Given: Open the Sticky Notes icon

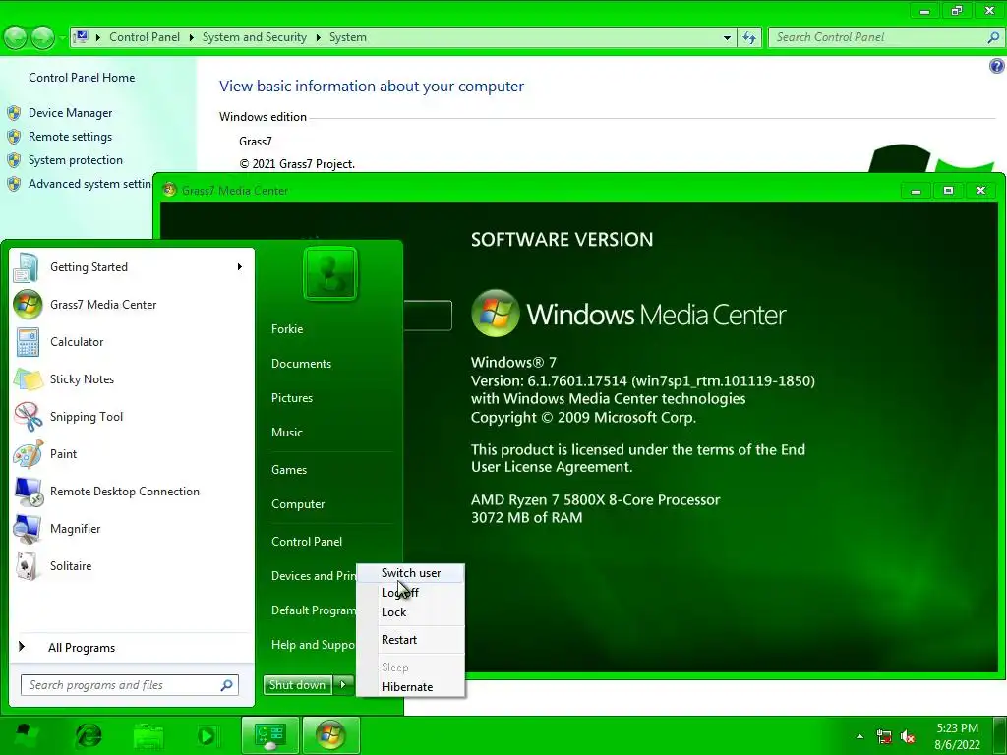Looking at the screenshot, I should tap(28, 379).
